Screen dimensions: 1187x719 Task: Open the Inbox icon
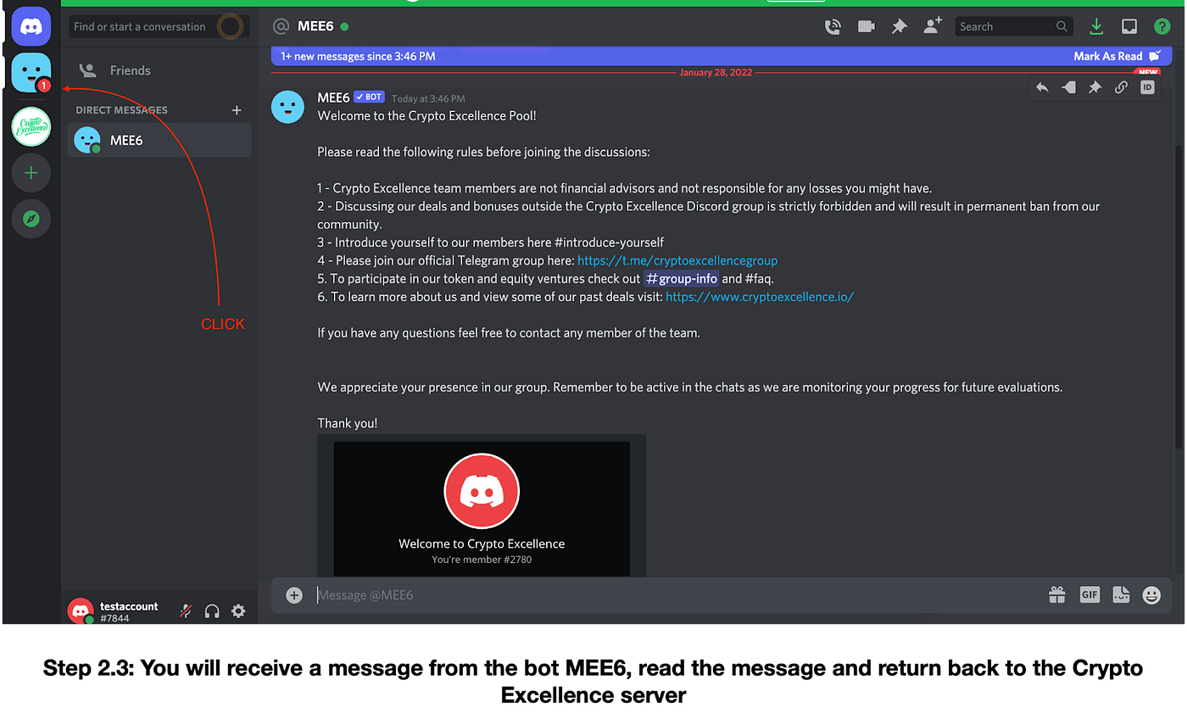(x=1129, y=26)
